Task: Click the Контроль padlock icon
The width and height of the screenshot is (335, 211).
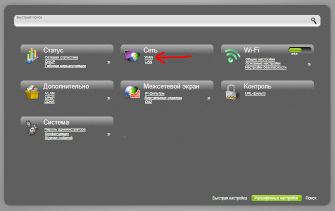Action: (x=232, y=92)
